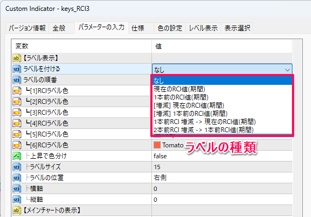Choose なし in the dropdown list

click(x=222, y=80)
